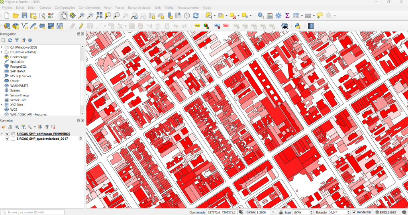This screenshot has height=215, width=408.
Task: Open the help book icon
Action: [x=311, y=26]
